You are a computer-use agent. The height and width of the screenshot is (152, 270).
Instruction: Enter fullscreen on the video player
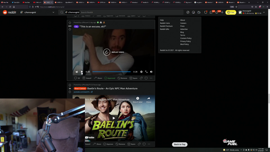pos(146,72)
